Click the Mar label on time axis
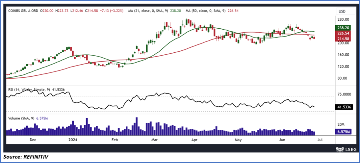 154,140
